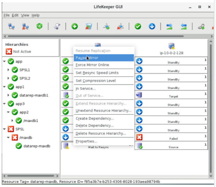Viewport: 216px width, 187px height.
Task: Click the ip-10-0-2-128 server name
Action: (171, 53)
